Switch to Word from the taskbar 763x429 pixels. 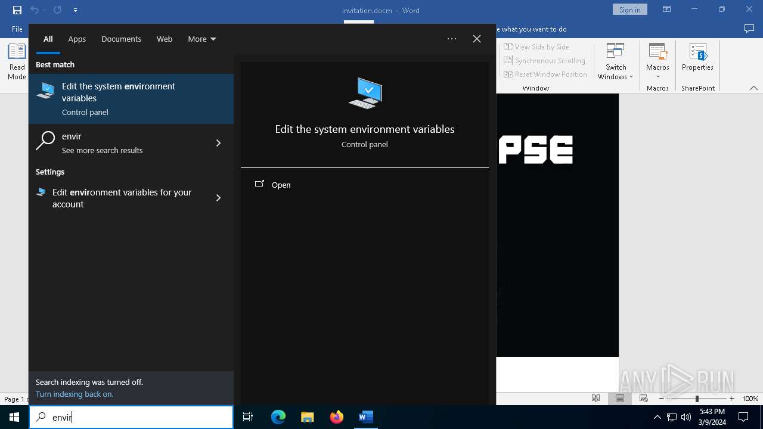click(366, 417)
